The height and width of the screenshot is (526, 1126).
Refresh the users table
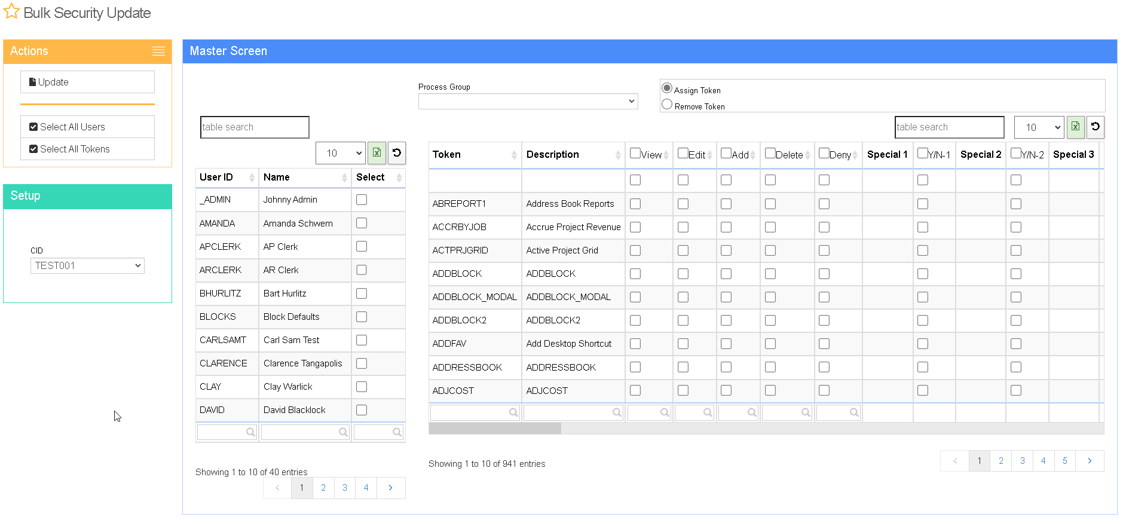click(x=397, y=153)
